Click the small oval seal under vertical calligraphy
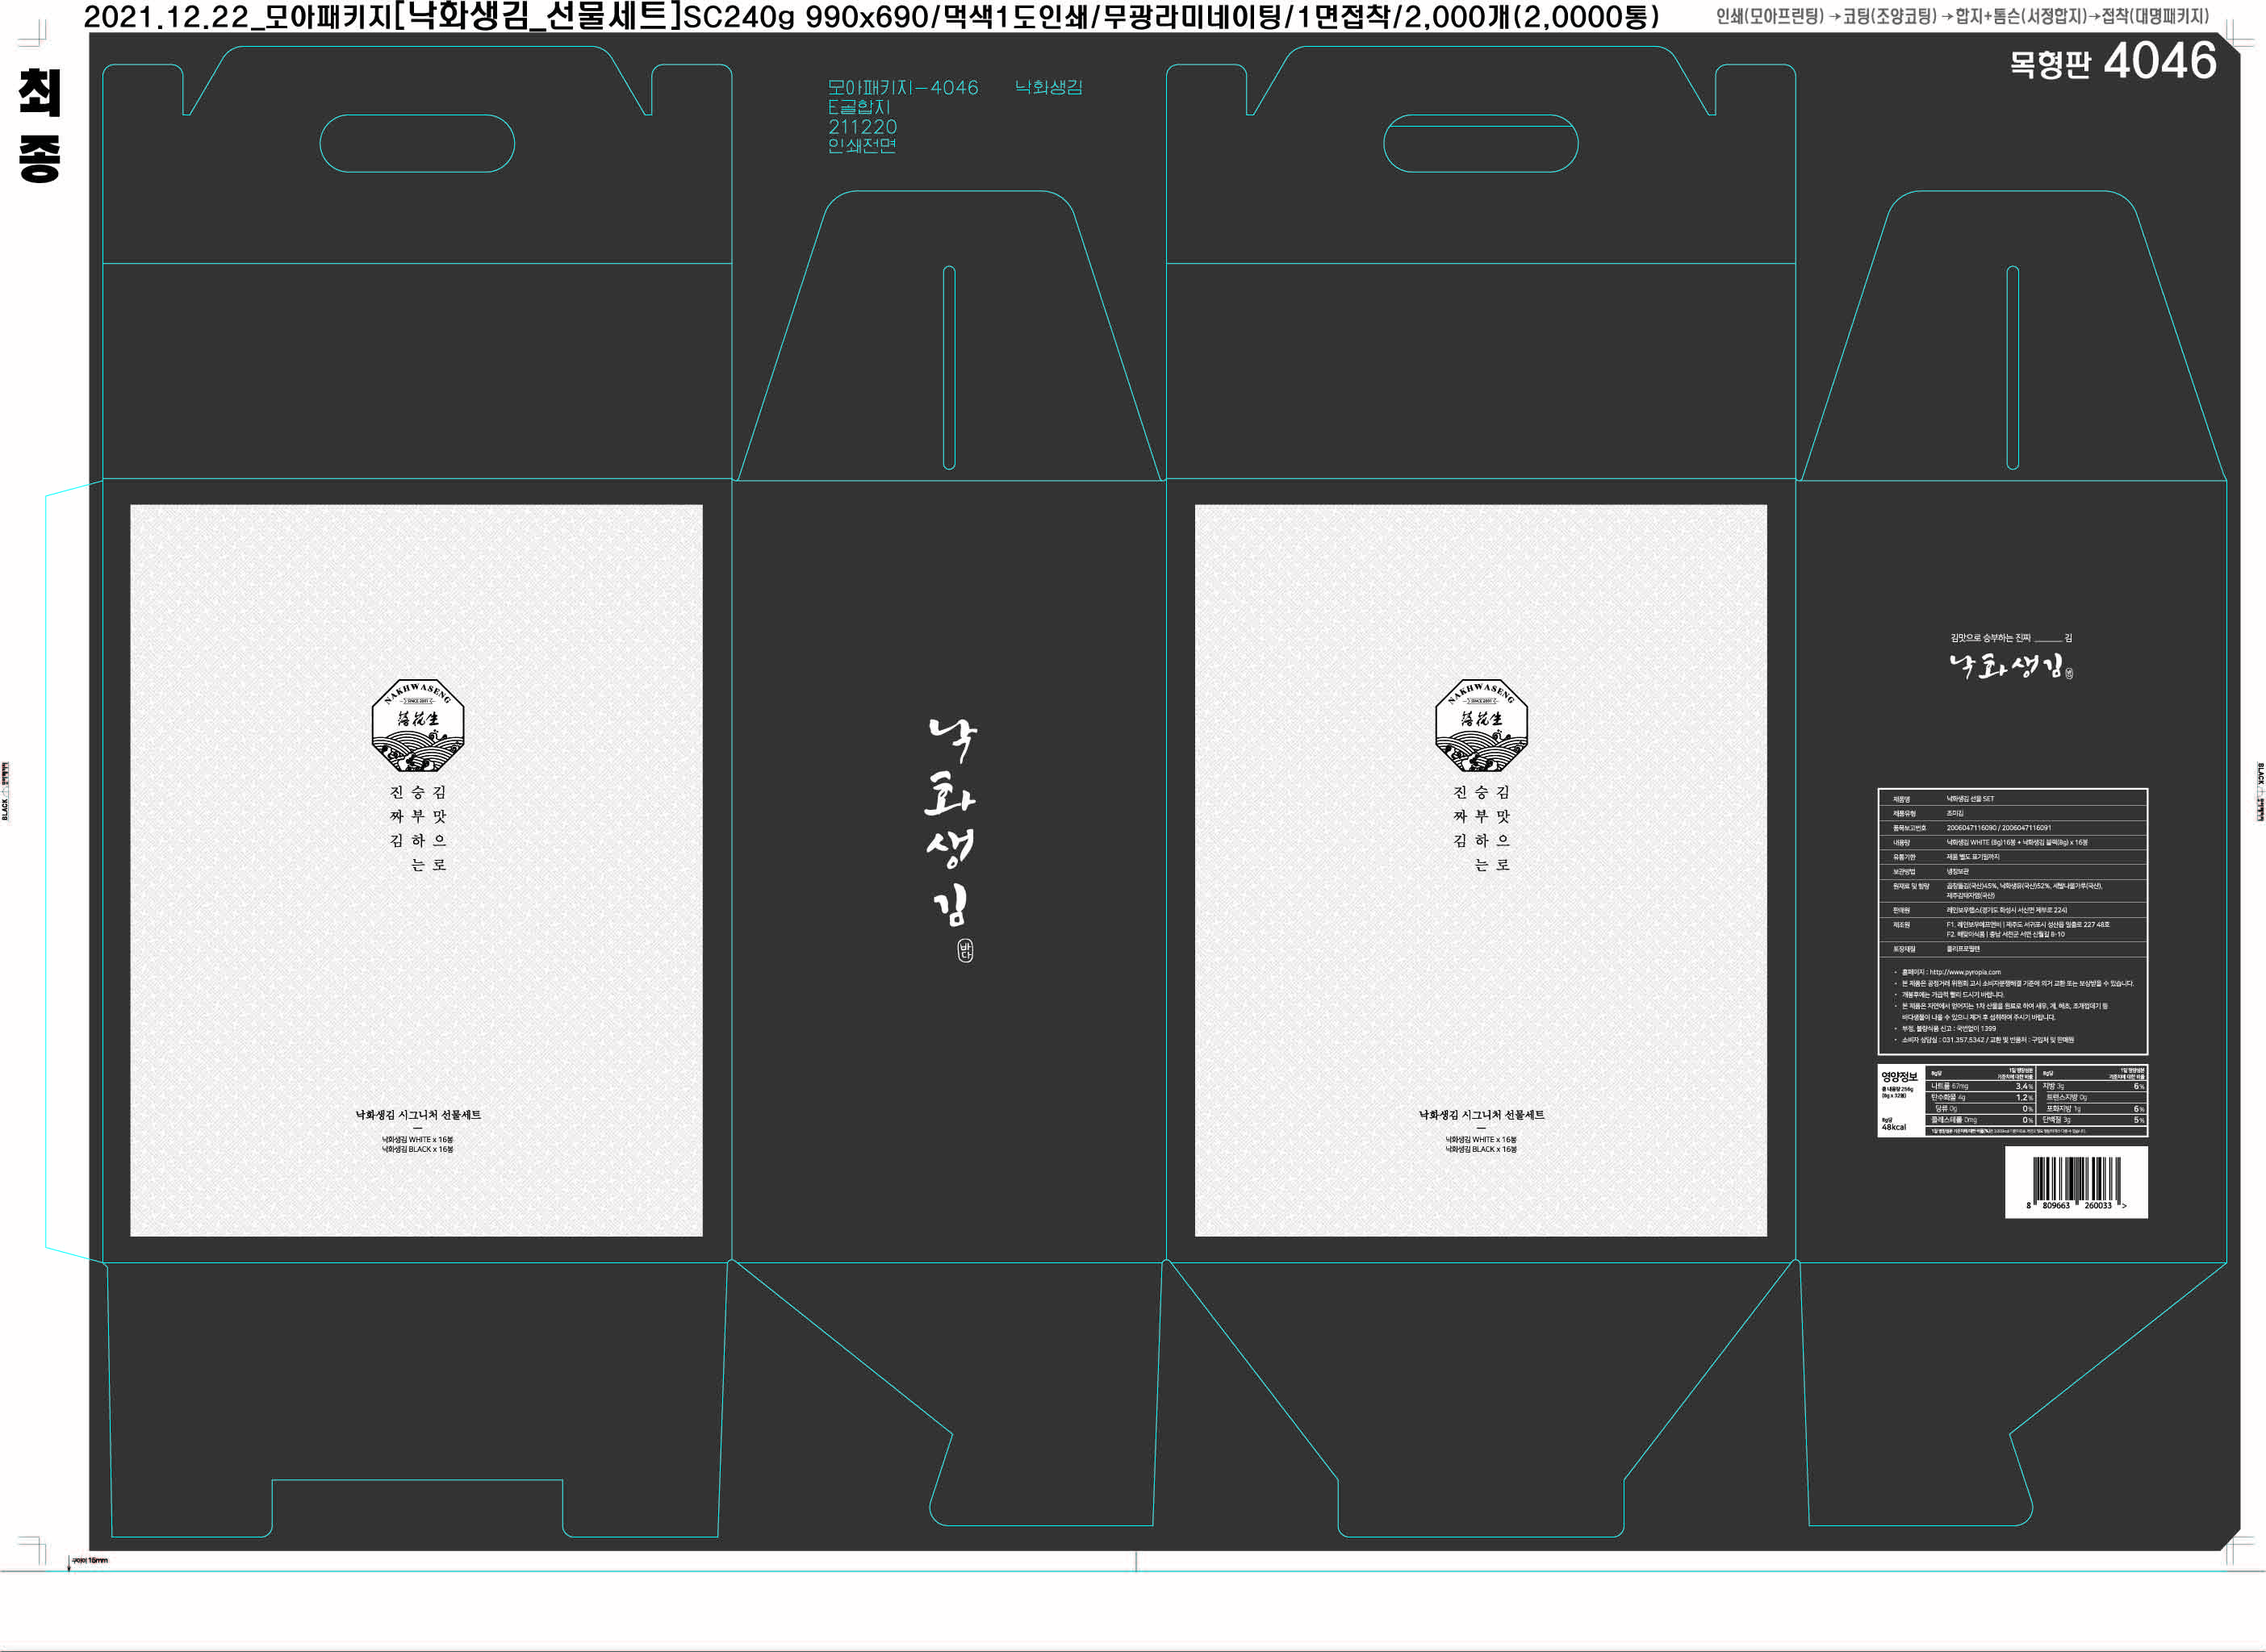 tap(964, 950)
